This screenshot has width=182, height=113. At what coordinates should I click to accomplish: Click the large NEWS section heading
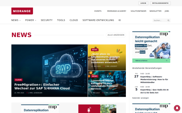click(x=22, y=35)
